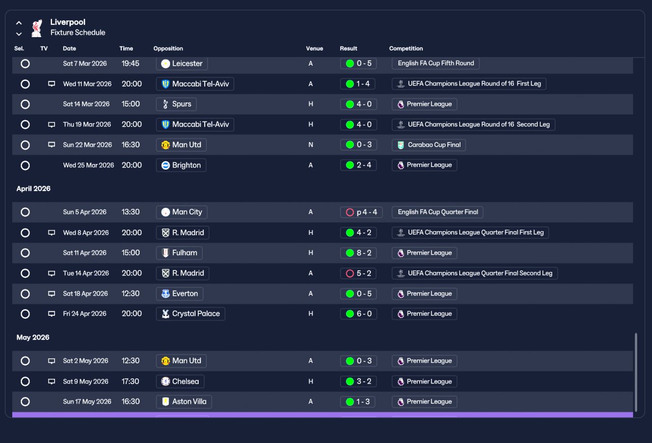The image size is (652, 443).
Task: Go to previous team with up chevron
Action: point(19,23)
